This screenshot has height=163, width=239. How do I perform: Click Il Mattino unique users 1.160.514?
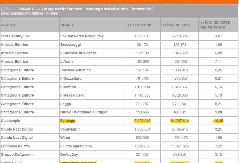tap(142, 87)
